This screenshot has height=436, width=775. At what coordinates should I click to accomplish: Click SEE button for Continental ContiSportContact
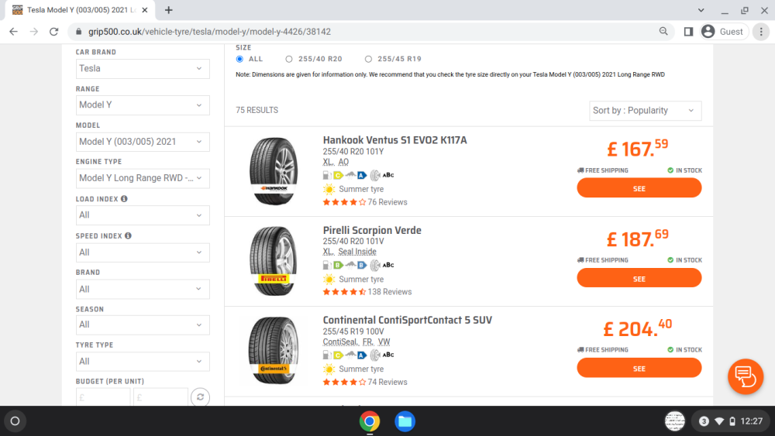click(x=639, y=369)
